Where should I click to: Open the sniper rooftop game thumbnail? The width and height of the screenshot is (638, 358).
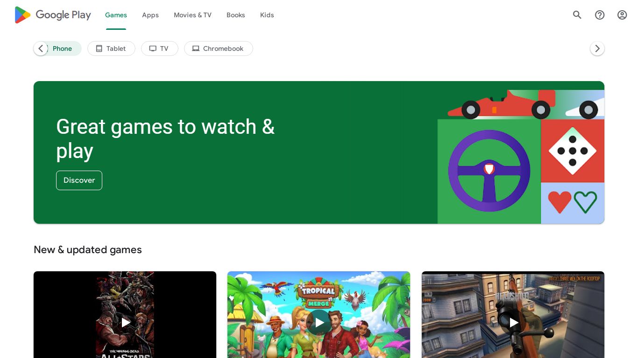point(513,315)
